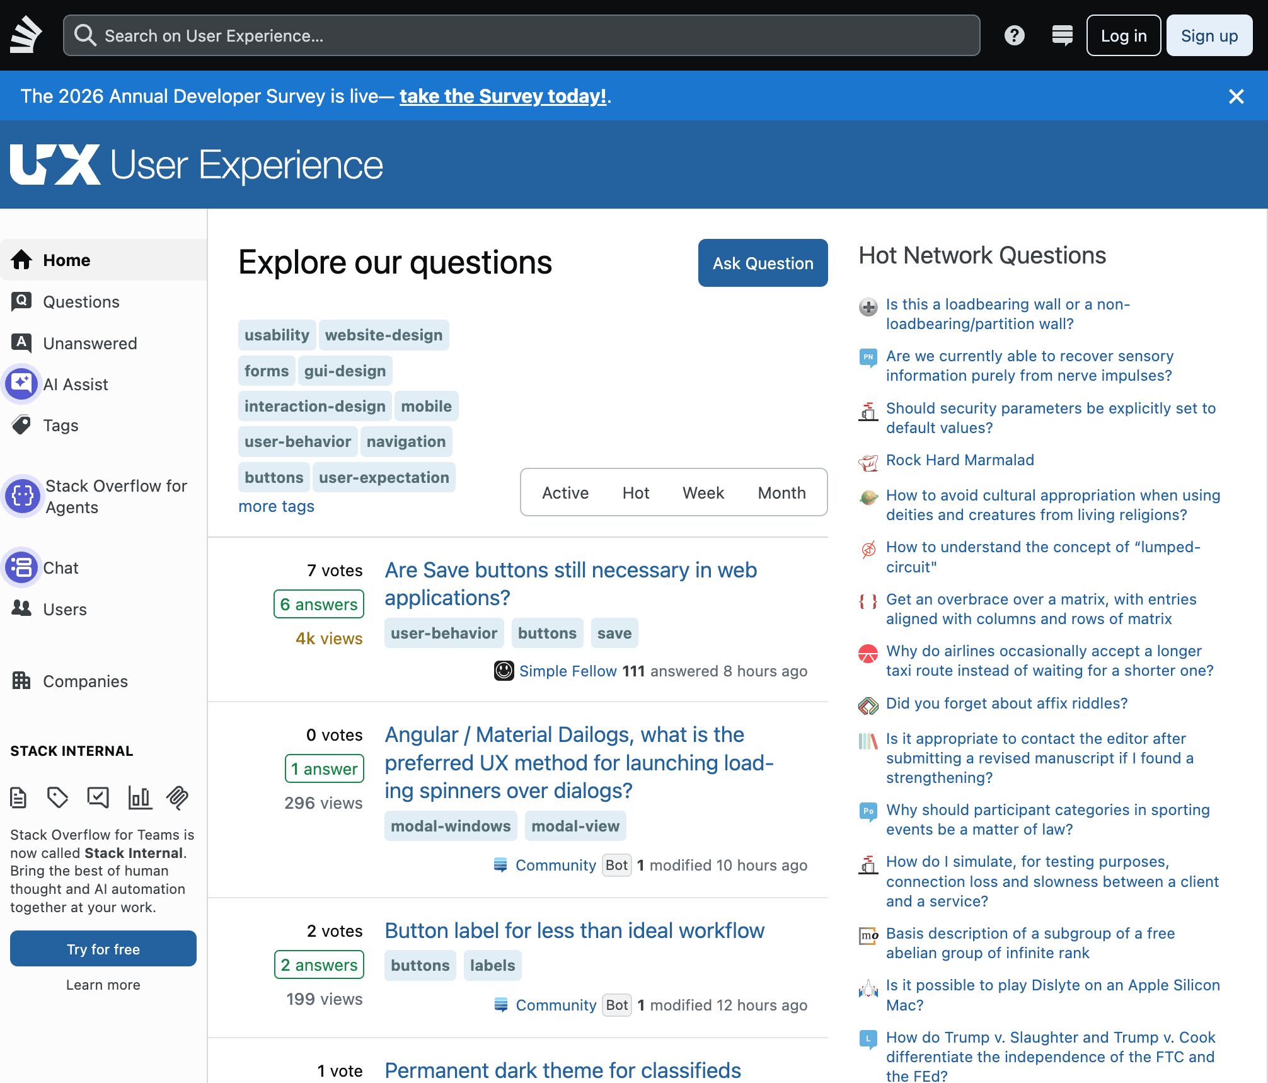Select site icon beside lumped-circuit question
The width and height of the screenshot is (1268, 1083).
(868, 550)
